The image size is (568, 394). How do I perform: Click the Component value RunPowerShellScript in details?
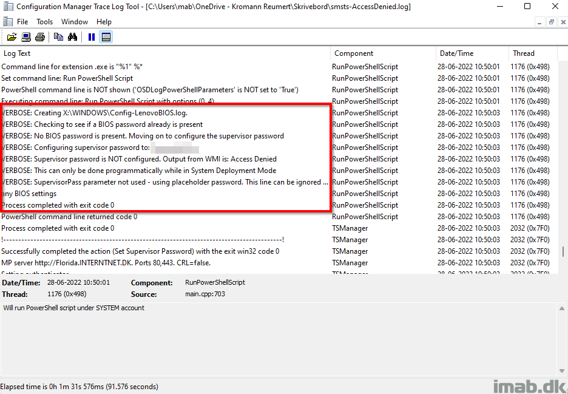(215, 282)
